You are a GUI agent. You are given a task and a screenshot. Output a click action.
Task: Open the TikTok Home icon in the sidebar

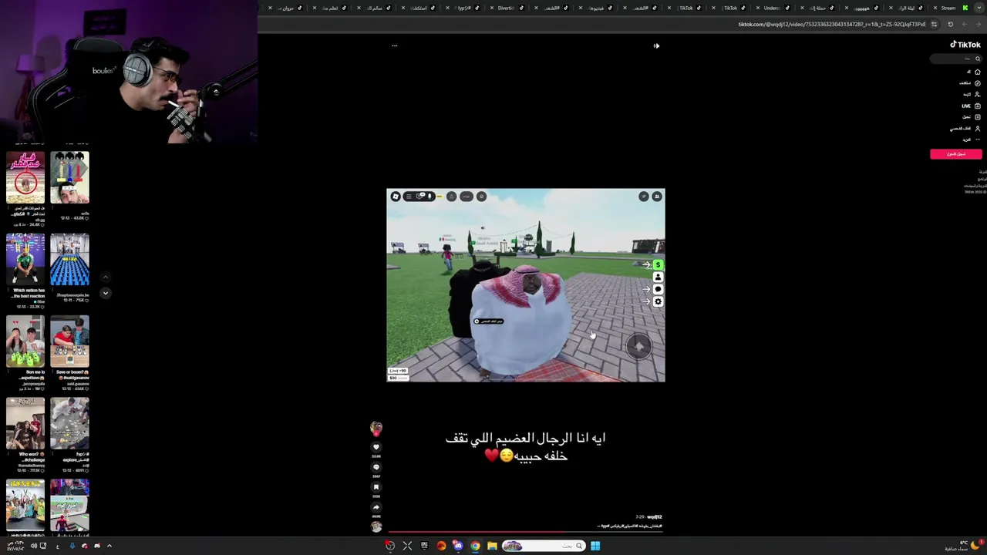pos(977,72)
